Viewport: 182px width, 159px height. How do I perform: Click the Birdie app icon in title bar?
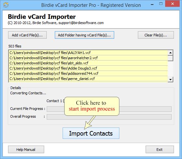[6, 5]
